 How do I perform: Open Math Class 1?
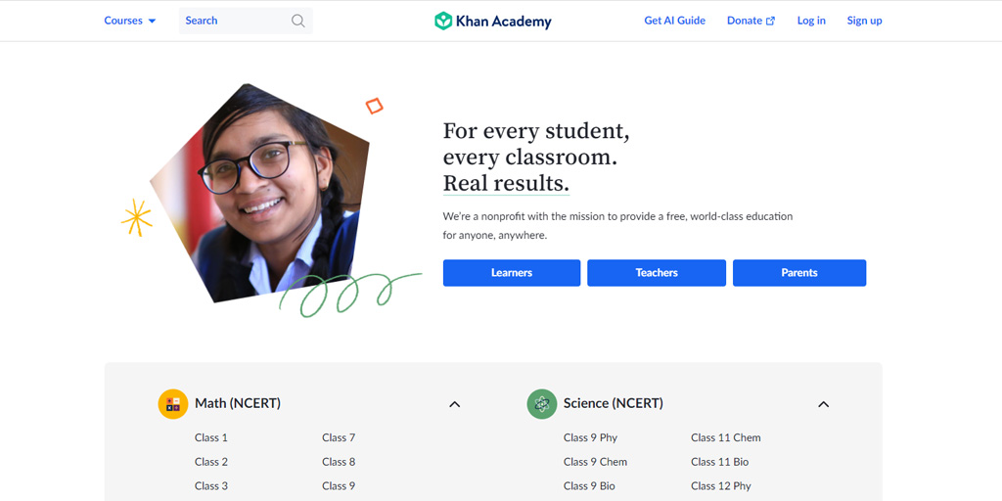coord(211,437)
